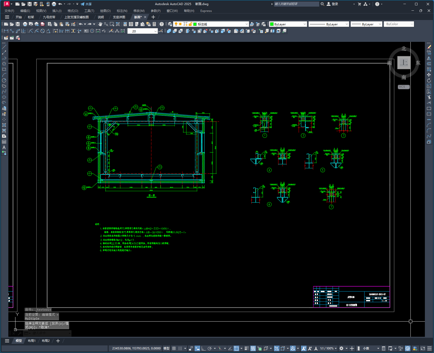Click the plus button for new drawing tab
The height and width of the screenshot is (353, 434).
click(153, 17)
